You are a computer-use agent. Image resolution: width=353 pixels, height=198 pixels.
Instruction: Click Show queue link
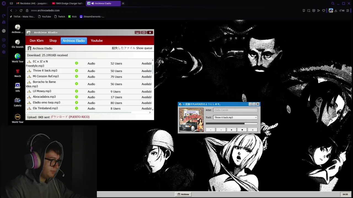144,48
